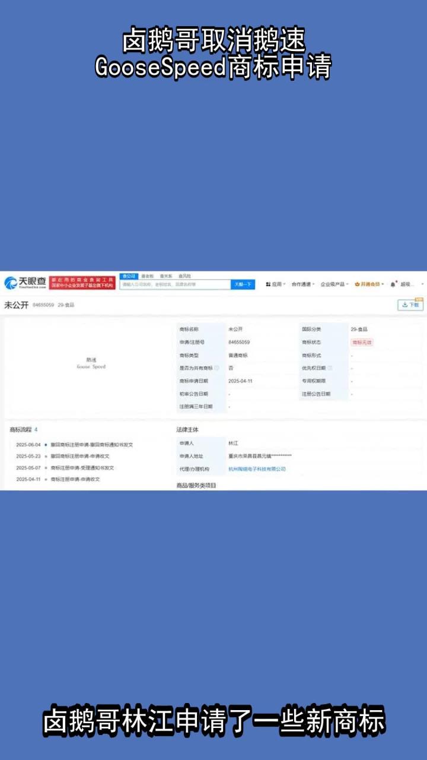Hit the 天眼一下 search button

243,285
